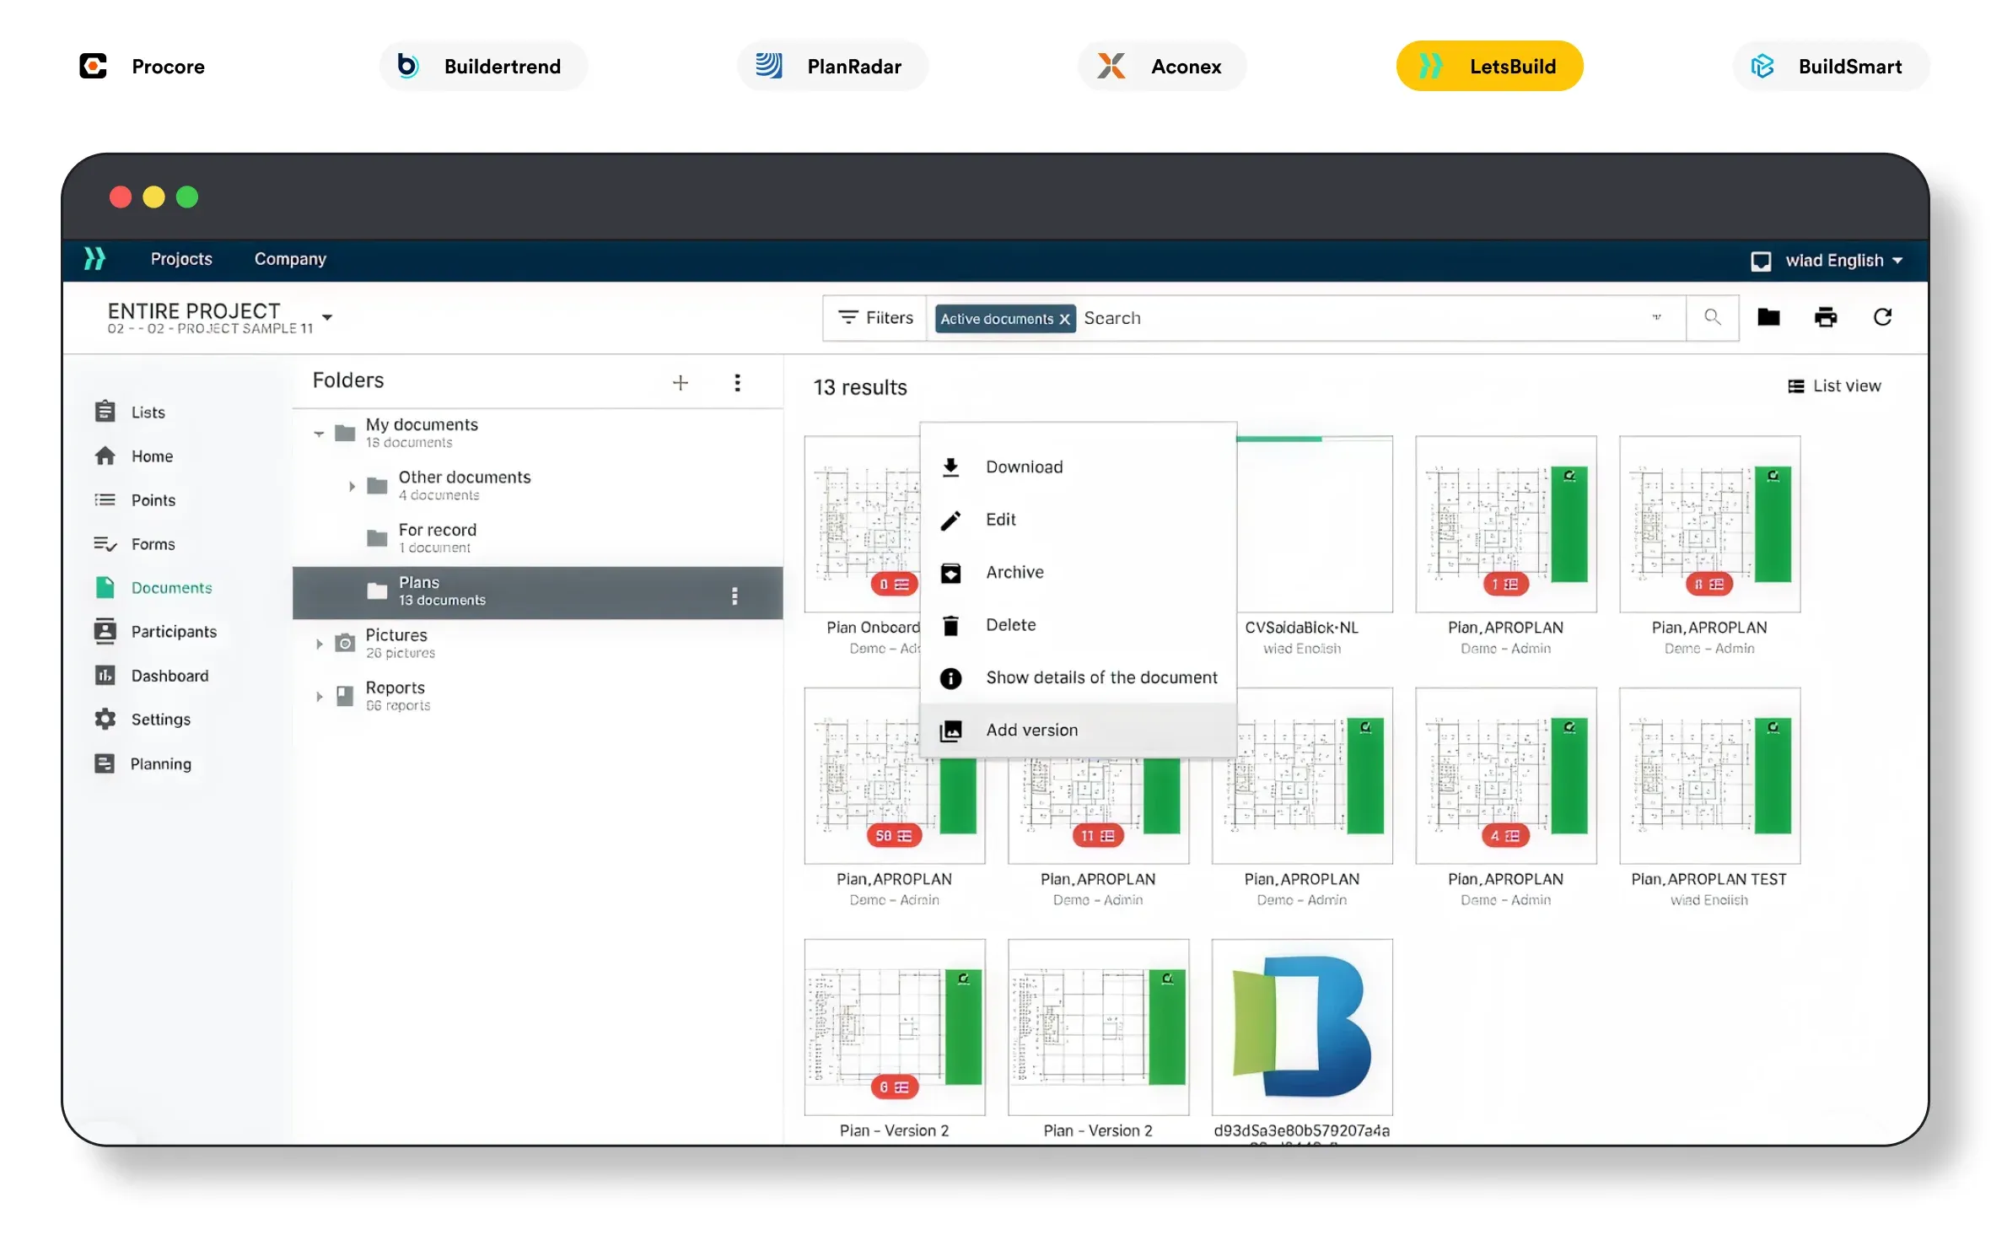Click the LetsBuild chevron logo in navbar
Viewport: 1991px width, 1235px height.
[x=94, y=258]
